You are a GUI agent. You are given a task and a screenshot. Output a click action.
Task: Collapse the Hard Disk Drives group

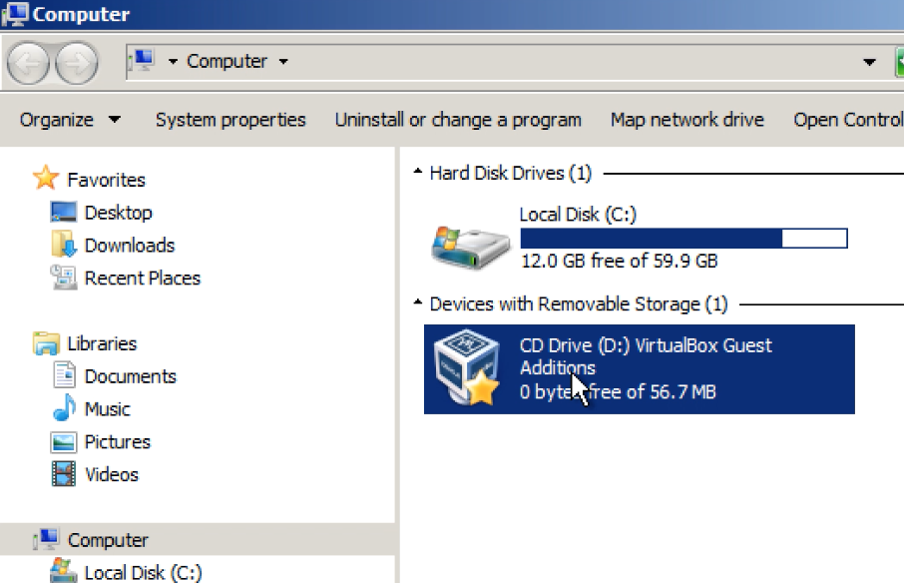pyautogui.click(x=418, y=174)
